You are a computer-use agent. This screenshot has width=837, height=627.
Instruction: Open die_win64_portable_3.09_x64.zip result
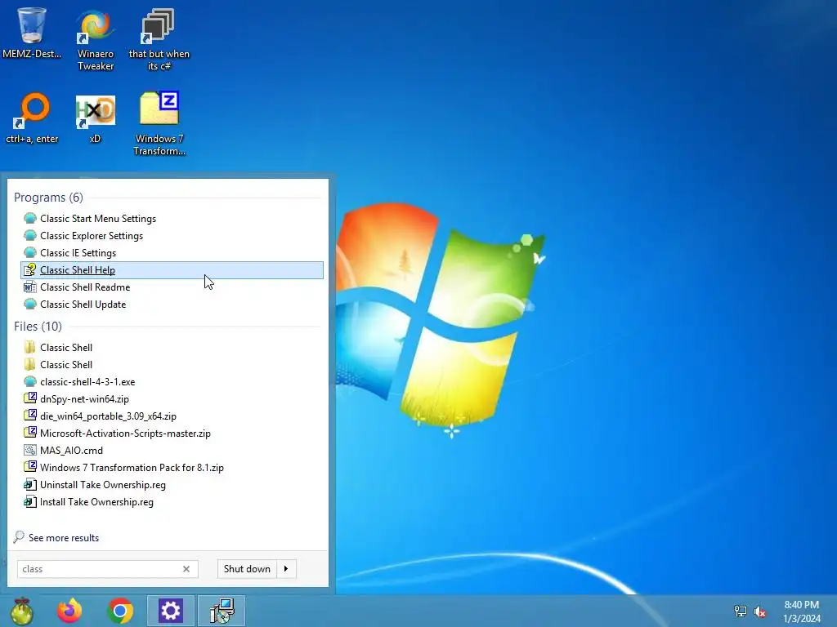point(172,416)
